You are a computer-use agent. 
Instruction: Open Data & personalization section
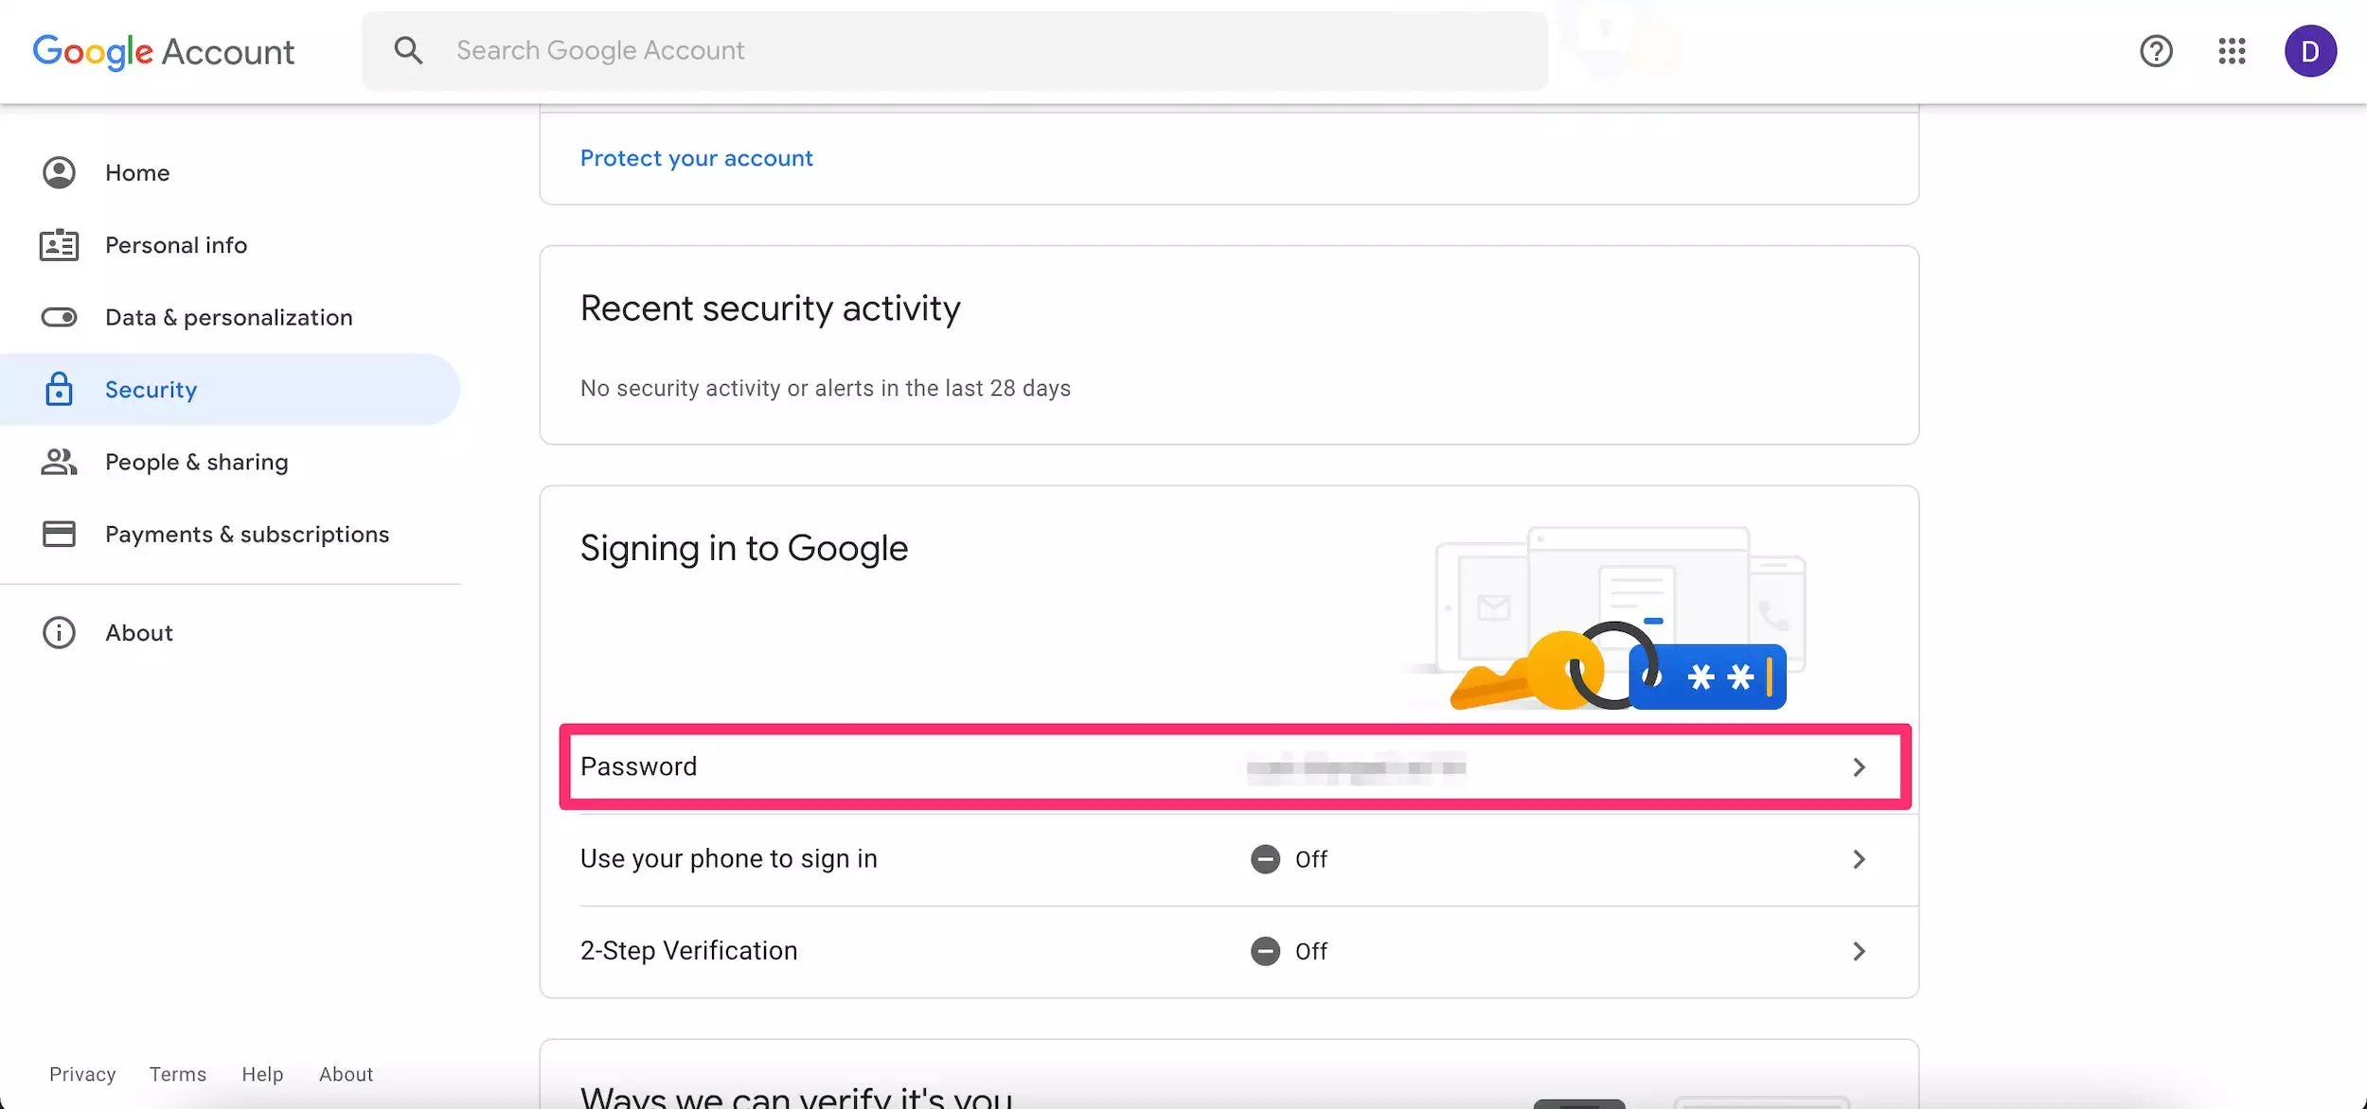(230, 317)
